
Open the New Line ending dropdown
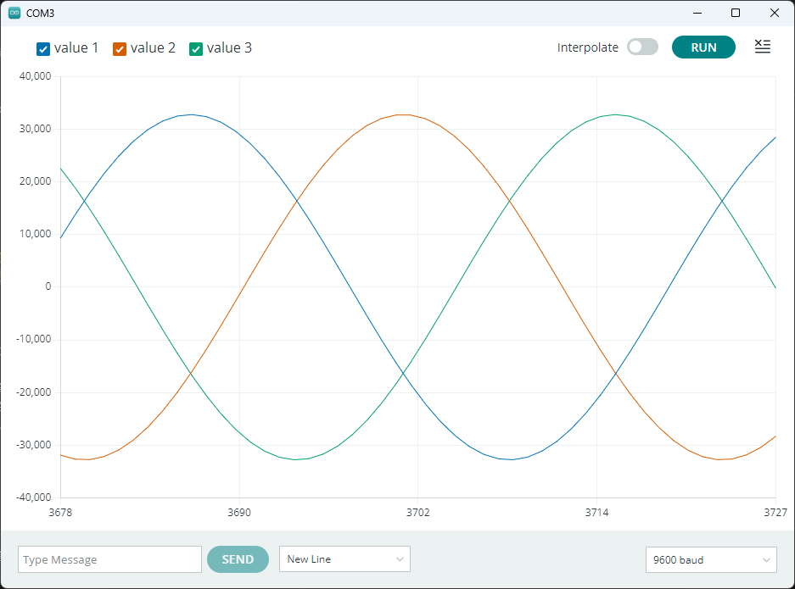344,559
